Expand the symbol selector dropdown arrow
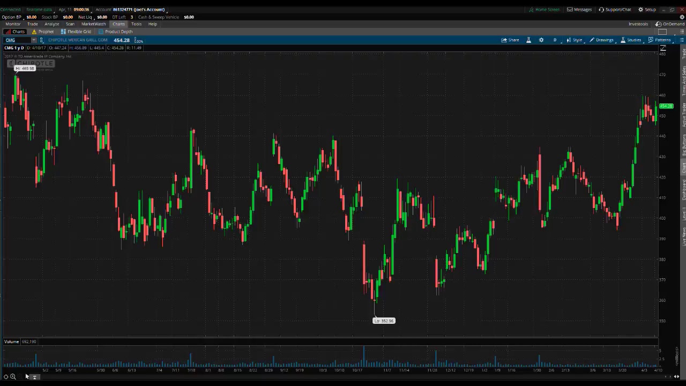686x386 pixels. [x=34, y=40]
